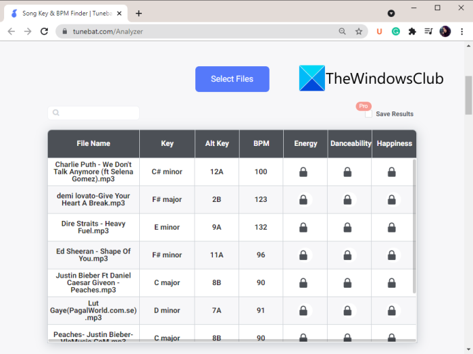This screenshot has width=473, height=354.
Task: Sort by the Key column header
Action: [167, 143]
